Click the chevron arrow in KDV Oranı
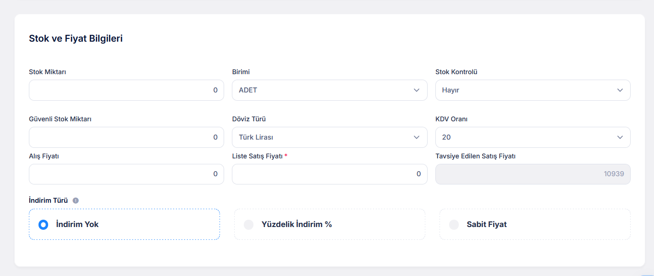This screenshot has width=654, height=276. click(620, 137)
